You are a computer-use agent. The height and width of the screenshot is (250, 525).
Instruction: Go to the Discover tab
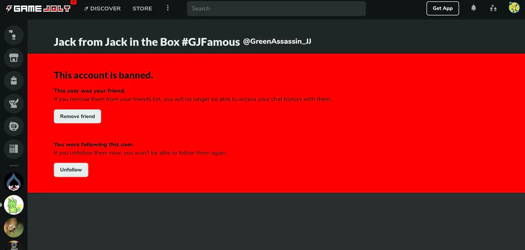(103, 9)
